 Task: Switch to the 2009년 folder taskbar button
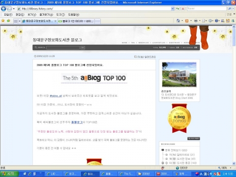pos(146,174)
